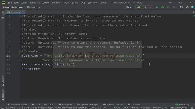The width and height of the screenshot is (195, 109).
Task: Change CRLF line separator in status bar
Action: [x=125, y=108]
